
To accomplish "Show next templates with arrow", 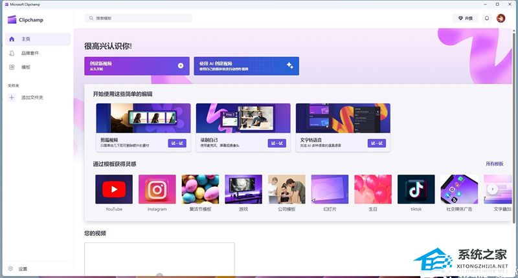I will pyautogui.click(x=493, y=189).
